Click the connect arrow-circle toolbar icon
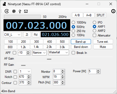 coord(7,11)
